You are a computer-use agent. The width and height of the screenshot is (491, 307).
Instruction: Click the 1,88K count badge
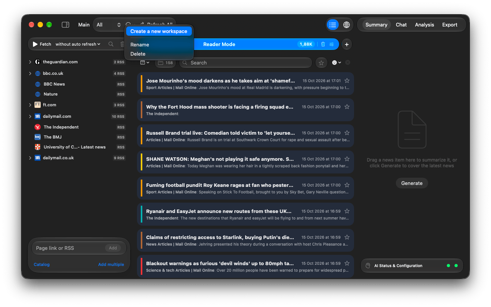(x=306, y=44)
